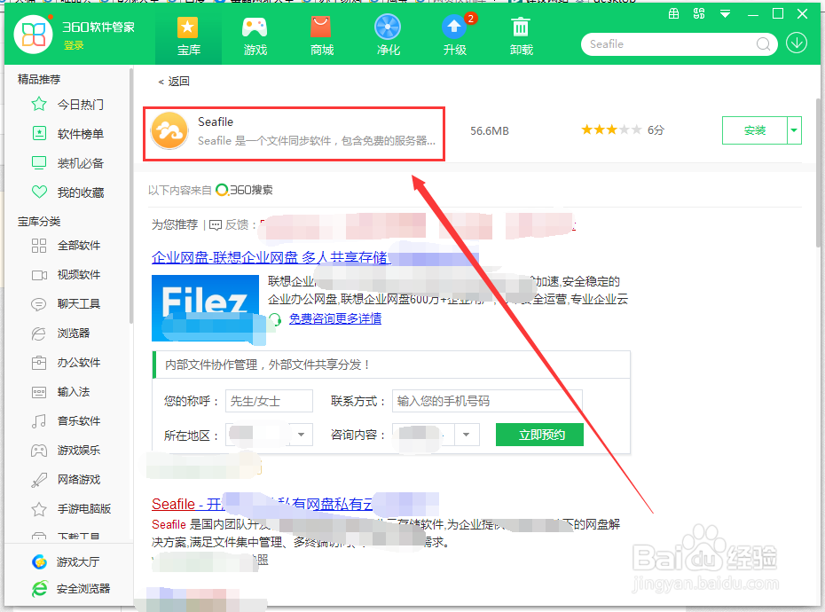Viewport: 825px width, 612px height.
Task: Click the 音乐软件 note icon
Action: [x=39, y=421]
